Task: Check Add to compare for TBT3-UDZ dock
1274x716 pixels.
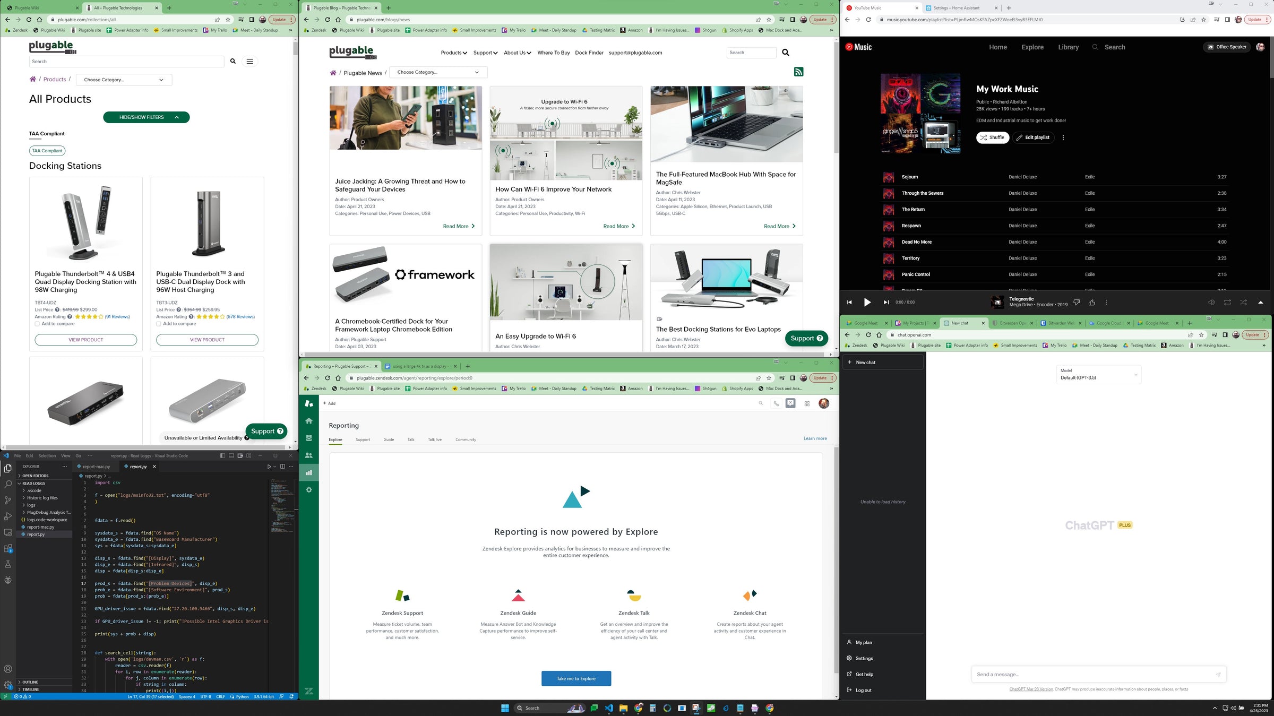Action: (159, 324)
